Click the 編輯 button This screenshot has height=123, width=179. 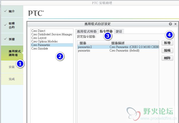(x=167, y=51)
